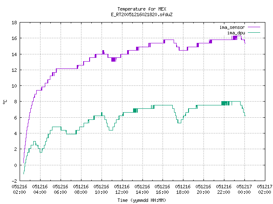Click the ima_sensor legend label
The width and height of the screenshot is (273, 204).
[232, 27]
